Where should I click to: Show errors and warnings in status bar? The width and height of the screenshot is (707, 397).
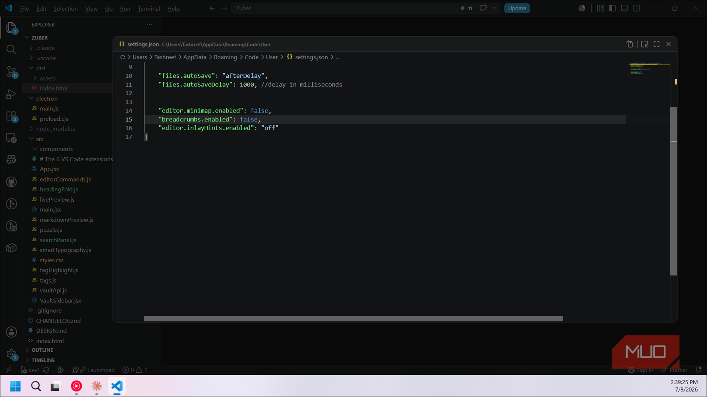pos(135,370)
